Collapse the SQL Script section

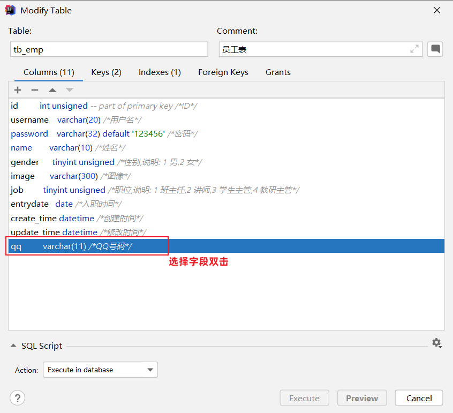(x=13, y=346)
